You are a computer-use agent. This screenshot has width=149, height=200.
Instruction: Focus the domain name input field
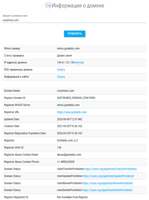coord(75,20)
